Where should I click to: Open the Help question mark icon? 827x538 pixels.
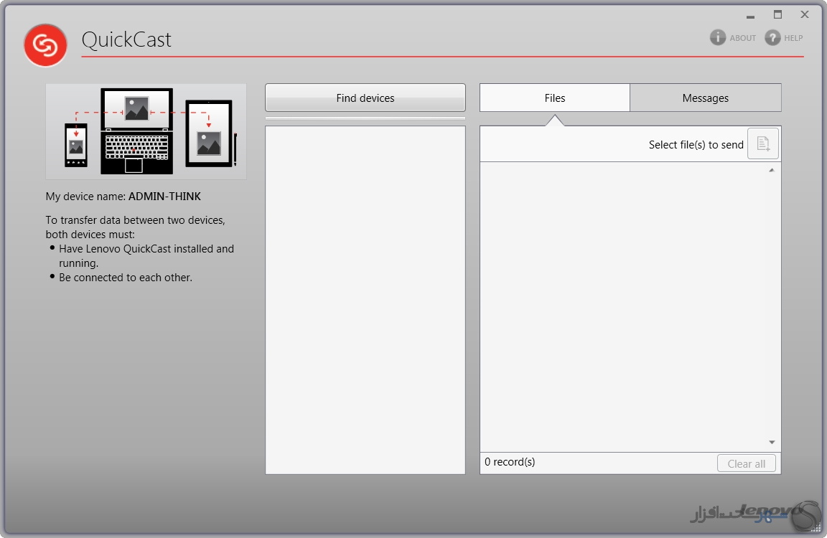[x=772, y=37]
